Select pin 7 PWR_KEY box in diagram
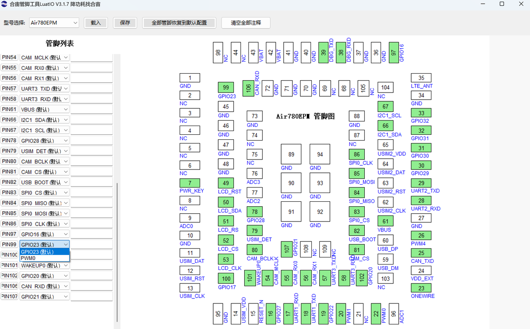Screen dimensions: 530x329 pyautogui.click(x=190, y=183)
